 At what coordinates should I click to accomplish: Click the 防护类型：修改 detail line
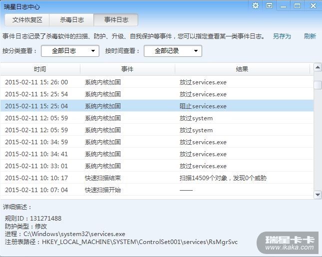26,226
